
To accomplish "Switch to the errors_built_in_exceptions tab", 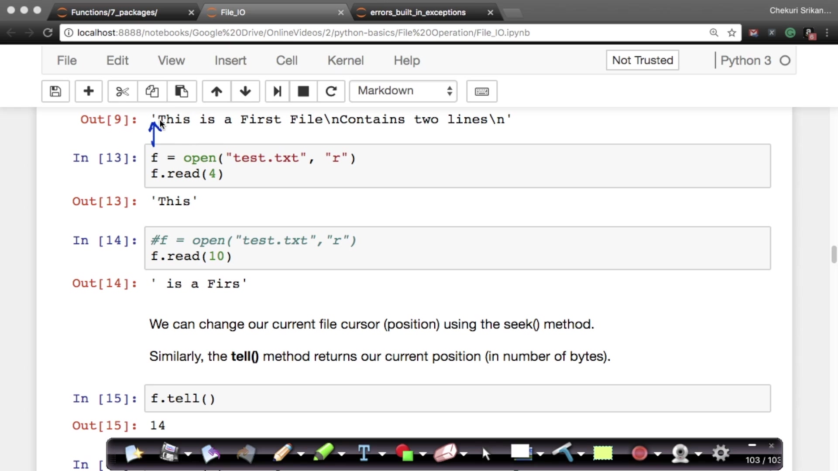I will [417, 12].
